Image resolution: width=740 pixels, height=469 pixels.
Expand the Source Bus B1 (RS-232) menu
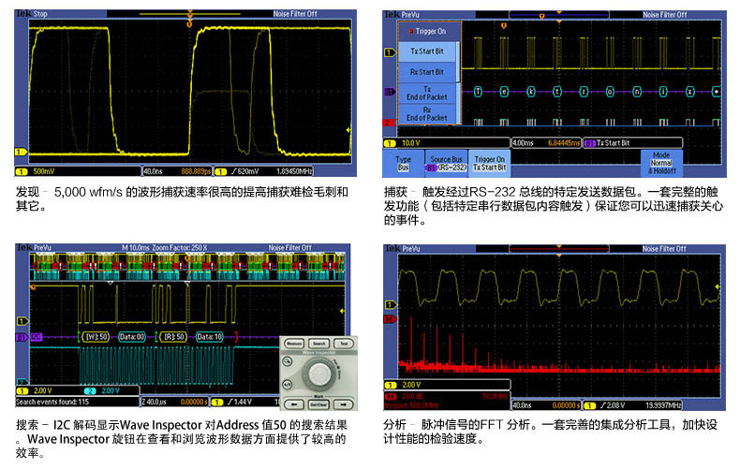[446, 163]
